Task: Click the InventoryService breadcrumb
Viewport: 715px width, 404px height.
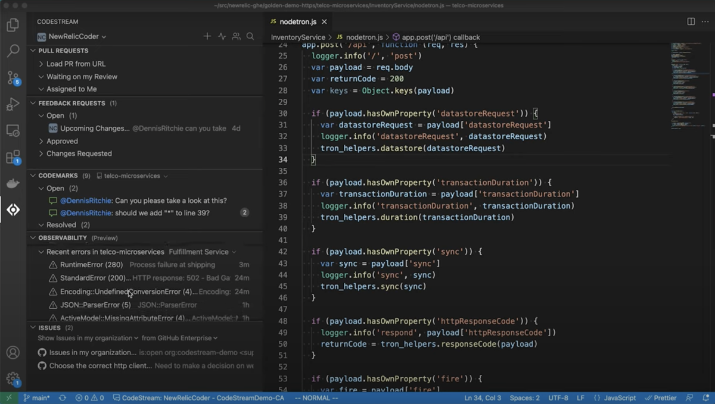Action: coord(298,37)
